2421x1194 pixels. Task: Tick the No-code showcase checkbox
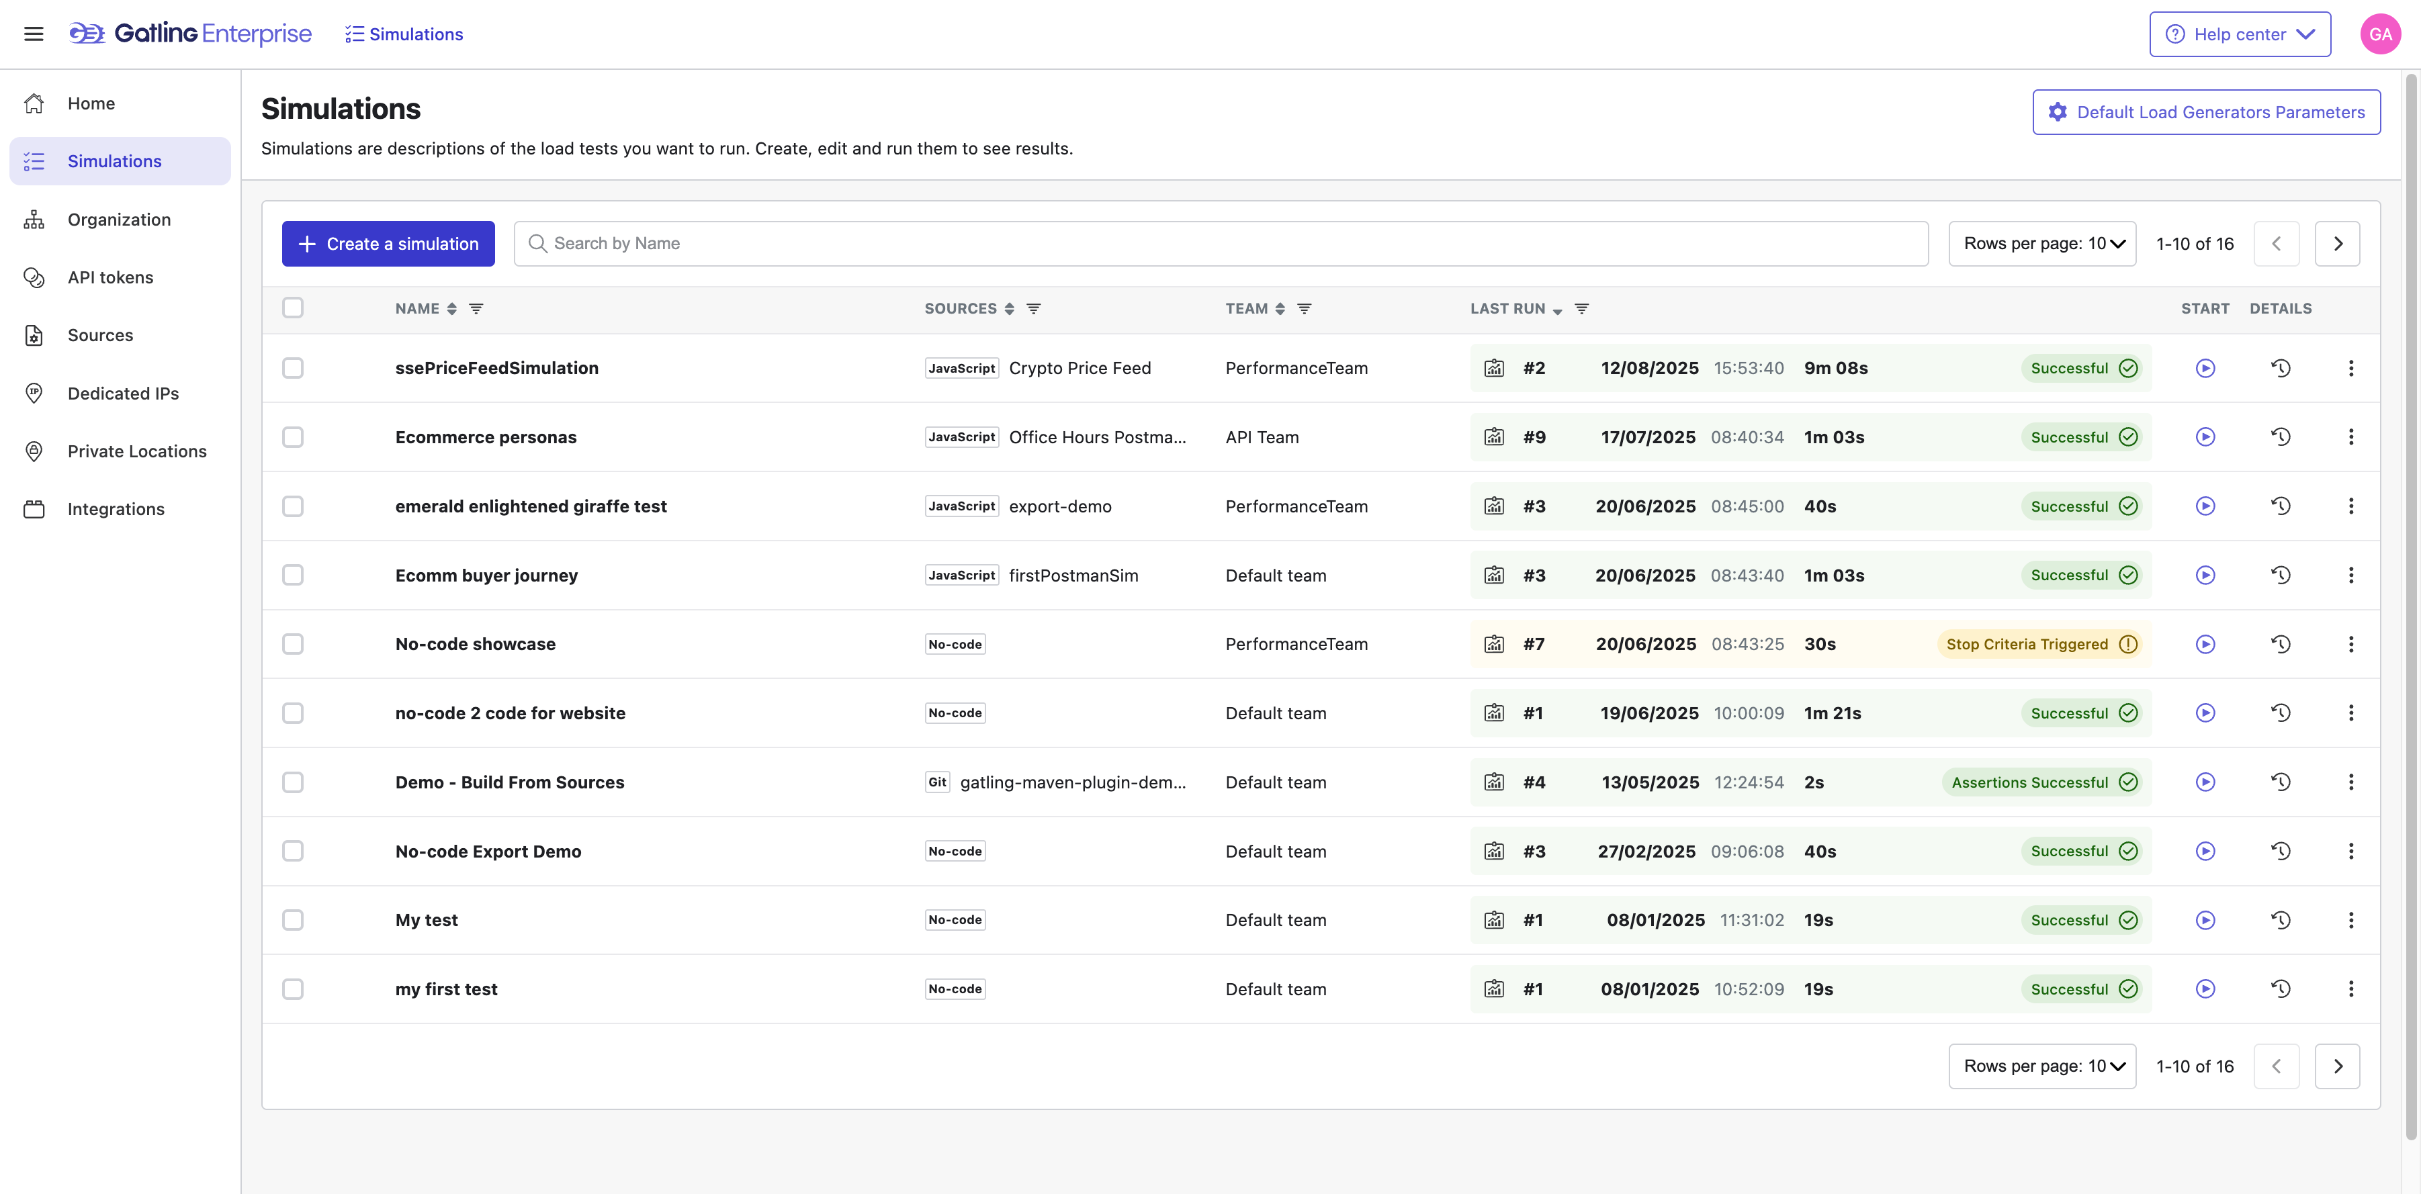[x=294, y=645]
